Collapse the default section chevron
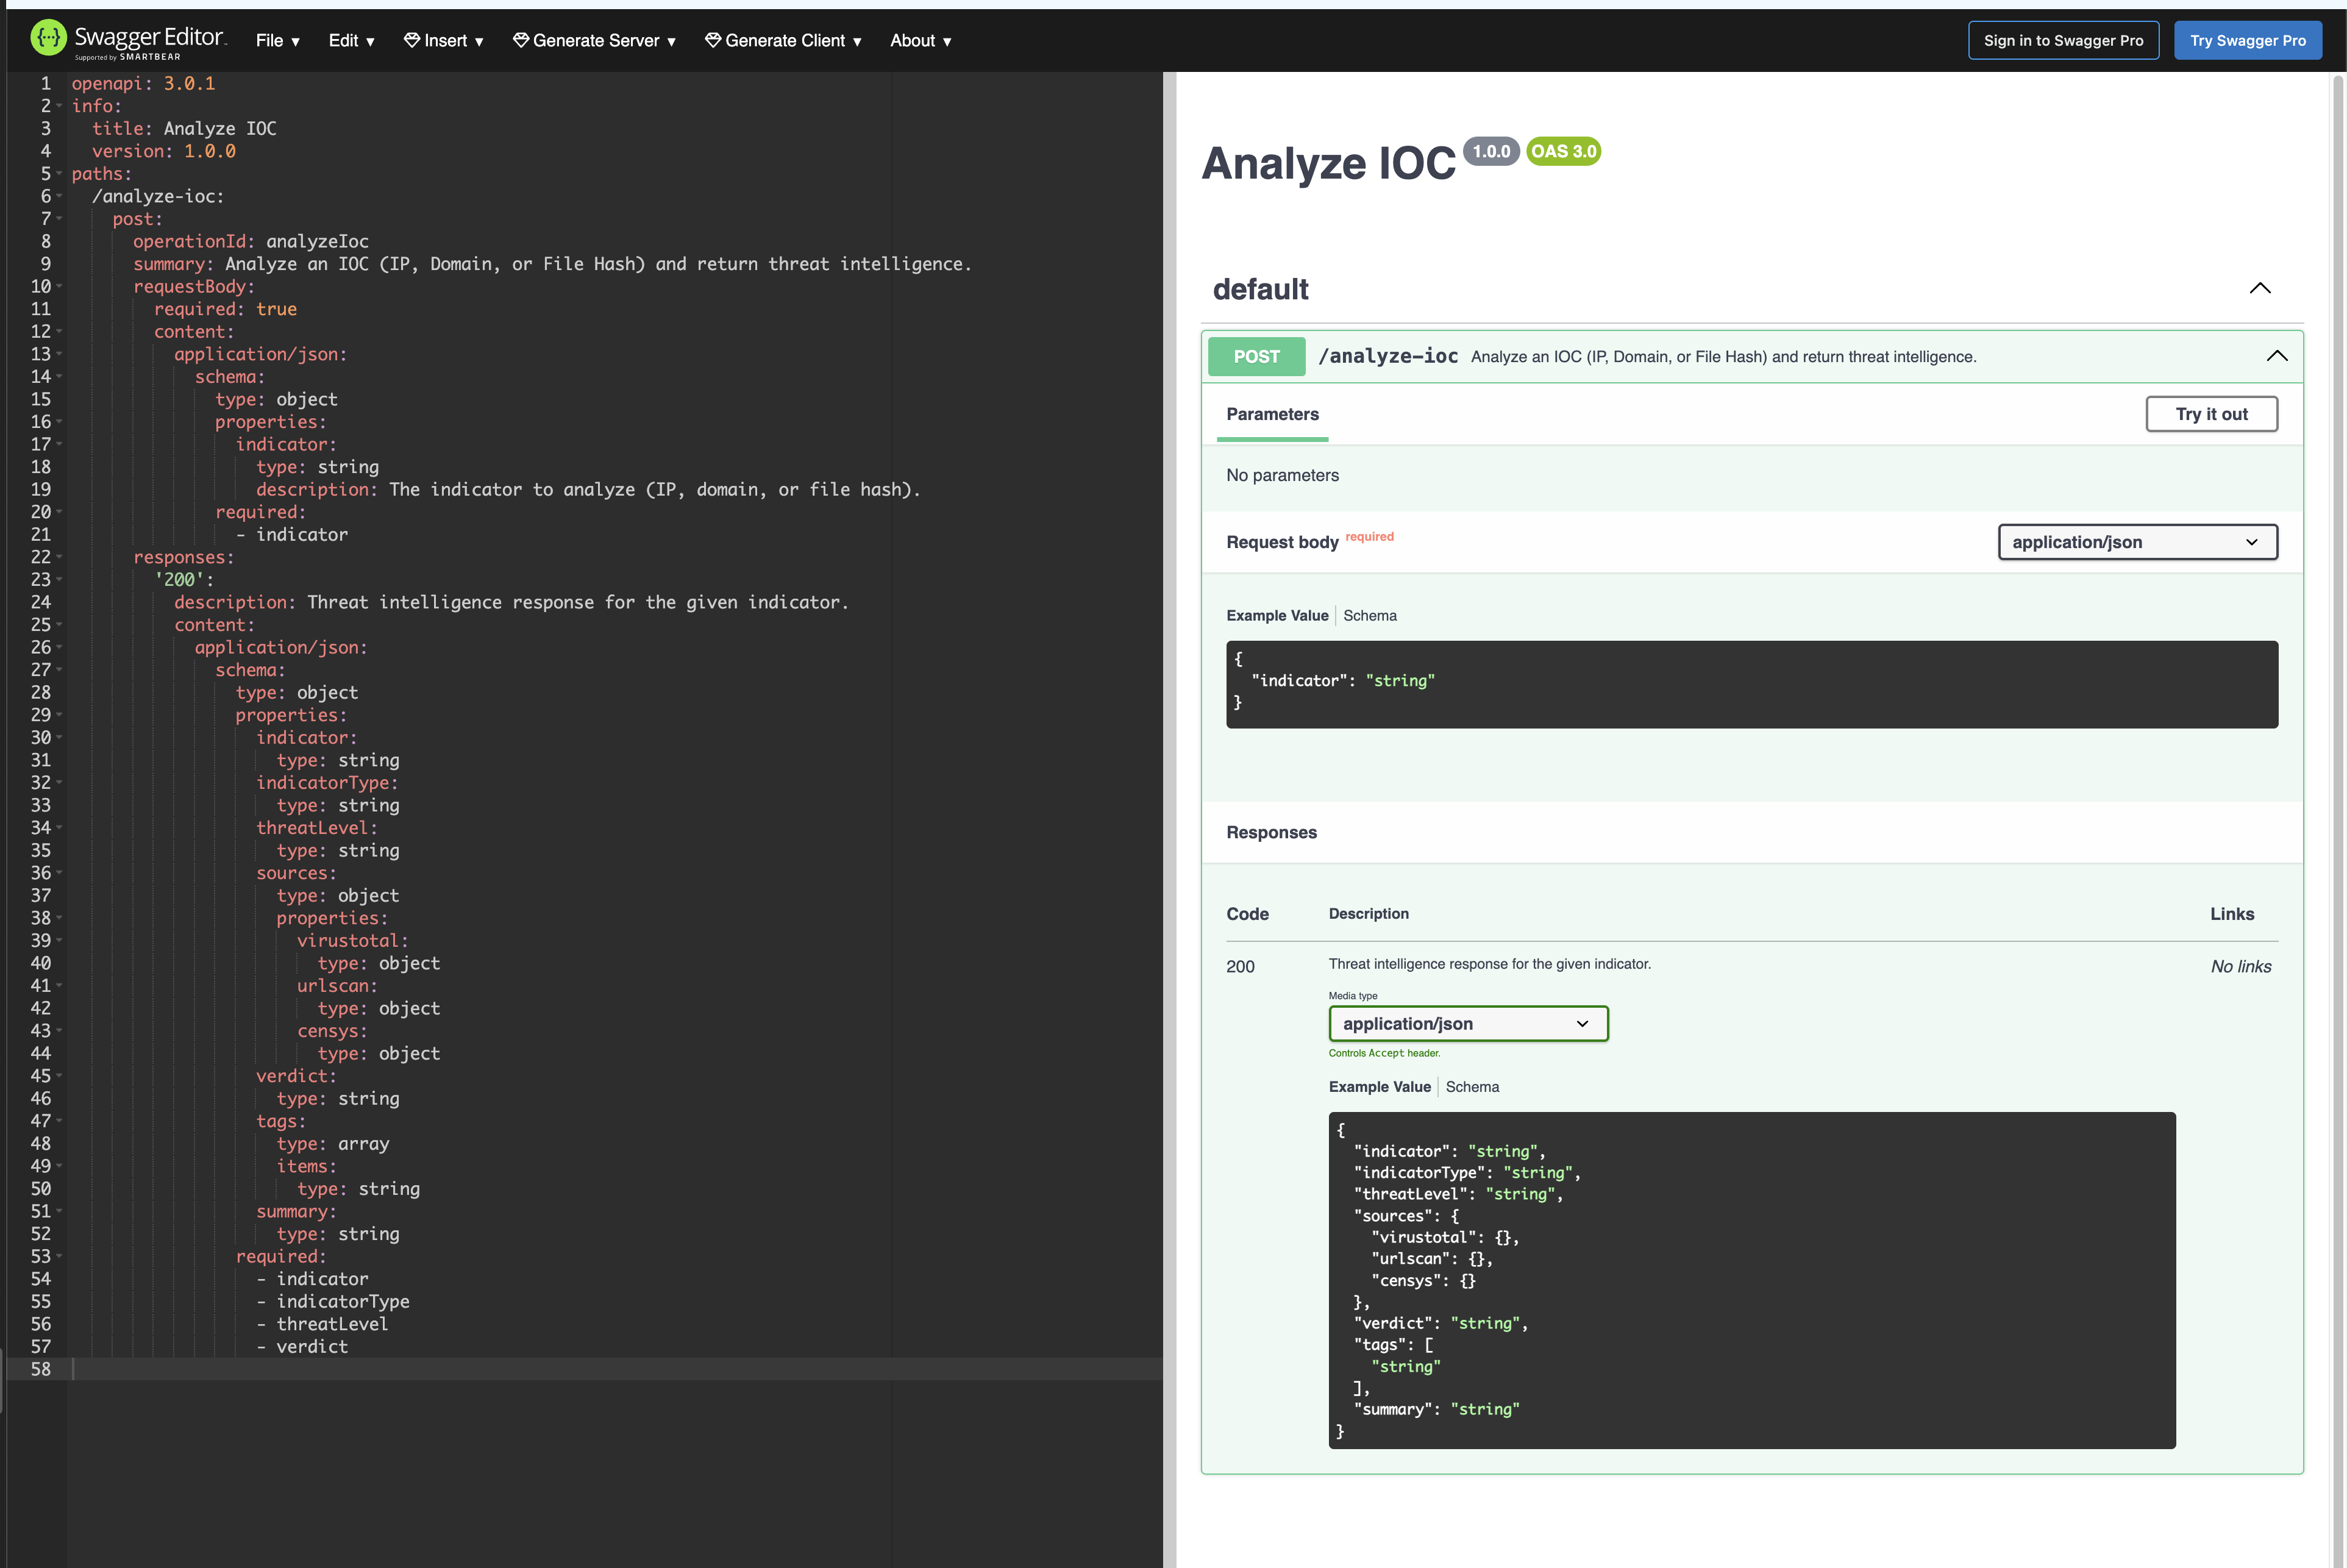Viewport: 2347px width, 1568px height. point(2259,289)
